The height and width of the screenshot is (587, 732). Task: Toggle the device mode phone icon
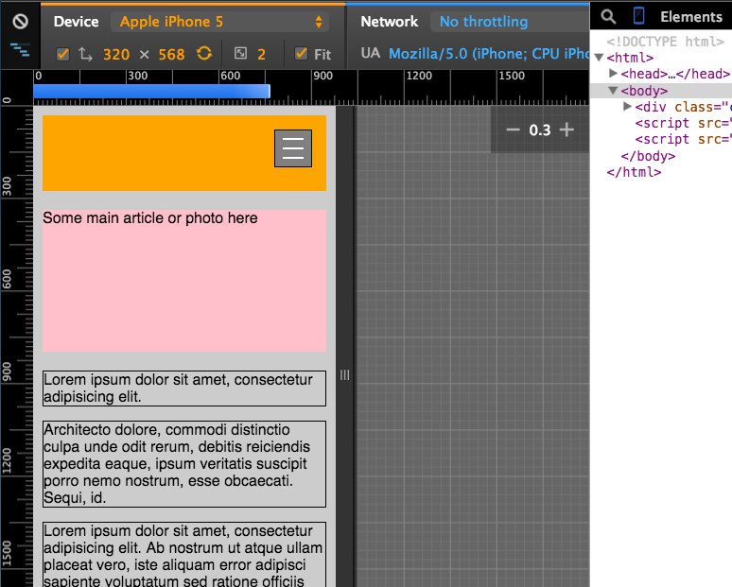pyautogui.click(x=638, y=16)
